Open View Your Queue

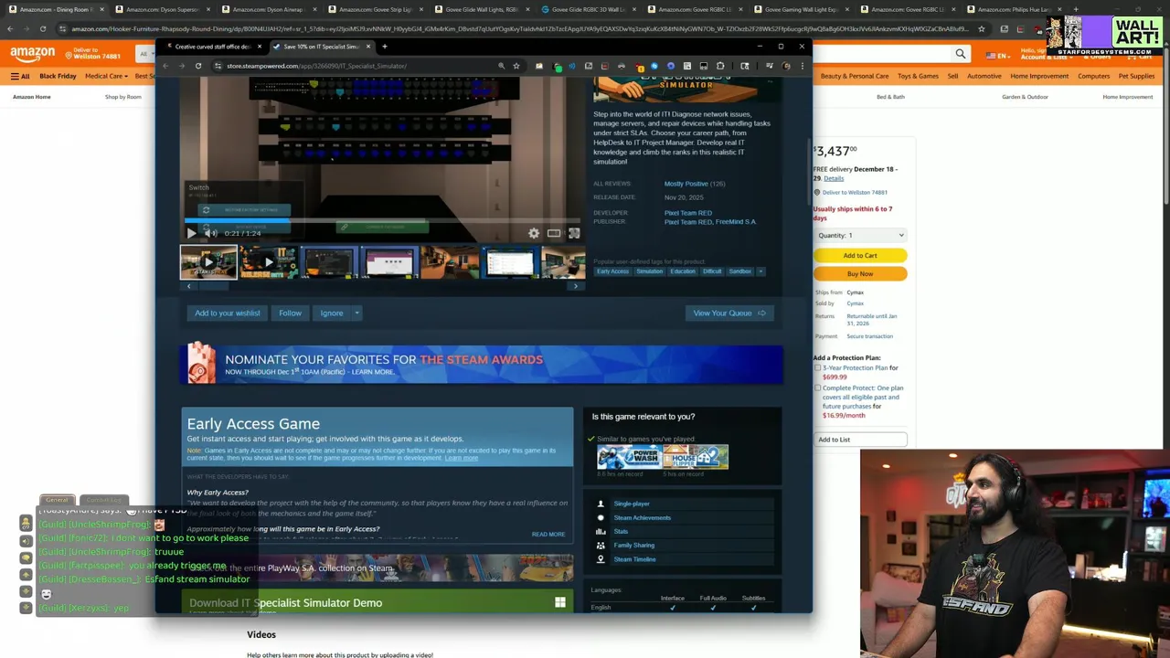[729, 313]
